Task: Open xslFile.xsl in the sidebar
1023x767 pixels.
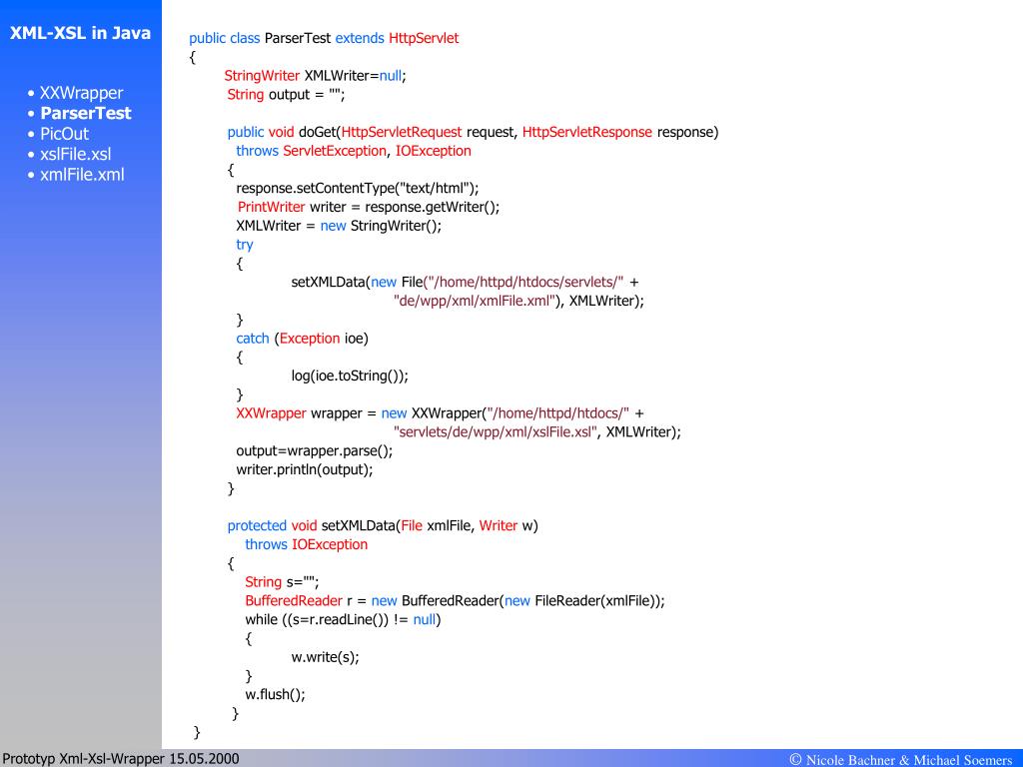Action: click(x=76, y=154)
